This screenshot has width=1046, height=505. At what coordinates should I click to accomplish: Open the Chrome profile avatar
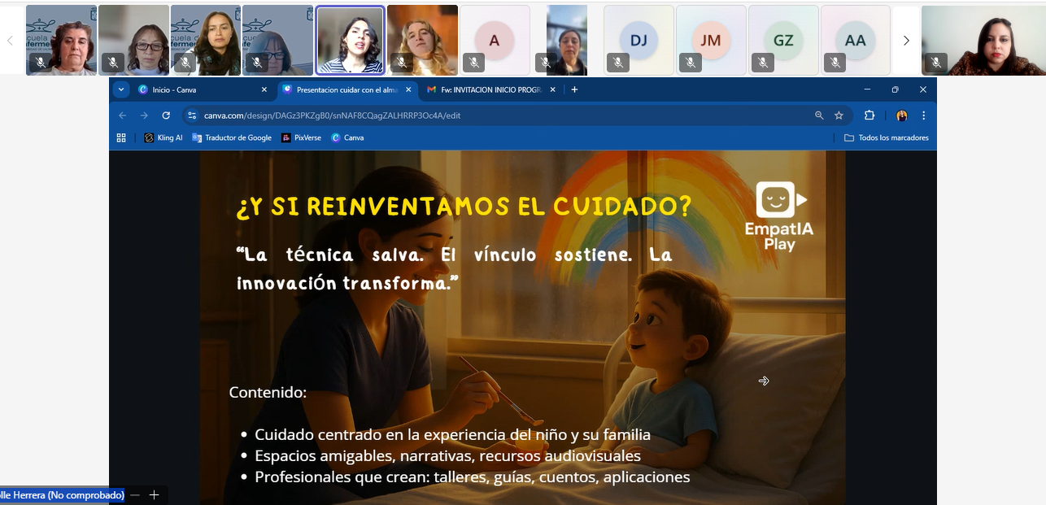901,115
